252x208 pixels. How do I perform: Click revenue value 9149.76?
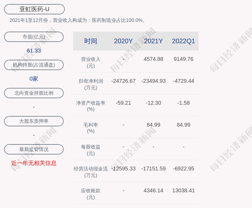point(183,59)
